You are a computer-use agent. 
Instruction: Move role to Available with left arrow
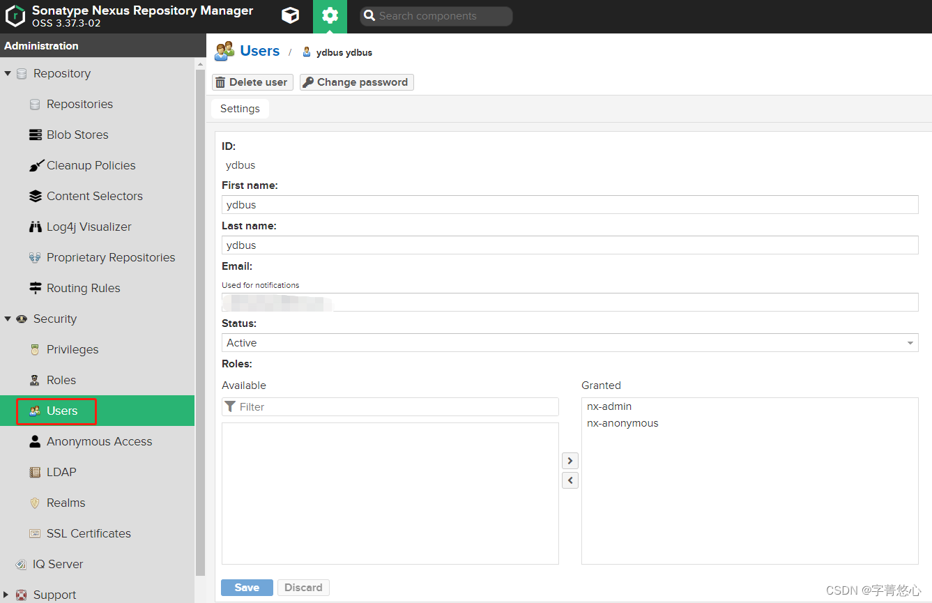click(570, 480)
